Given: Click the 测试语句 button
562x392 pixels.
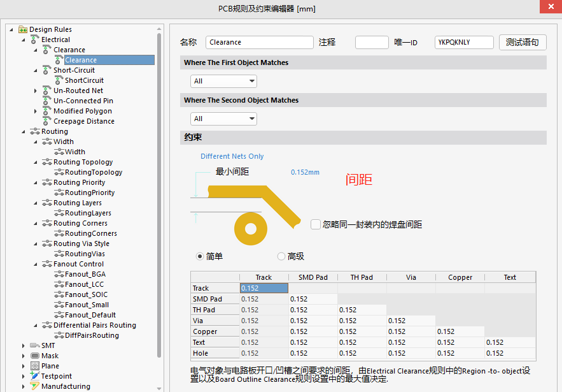Looking at the screenshot, I should [523, 42].
